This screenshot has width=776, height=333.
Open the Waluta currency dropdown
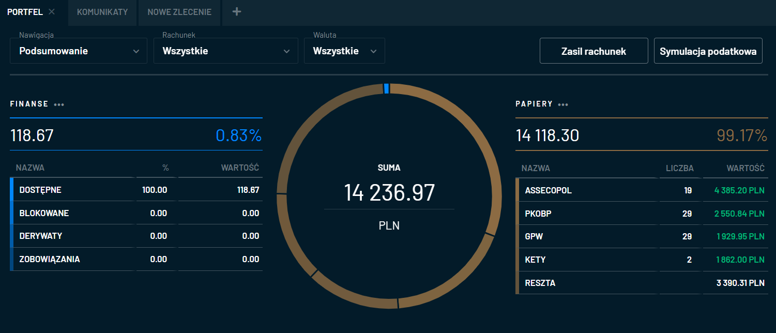pyautogui.click(x=344, y=51)
